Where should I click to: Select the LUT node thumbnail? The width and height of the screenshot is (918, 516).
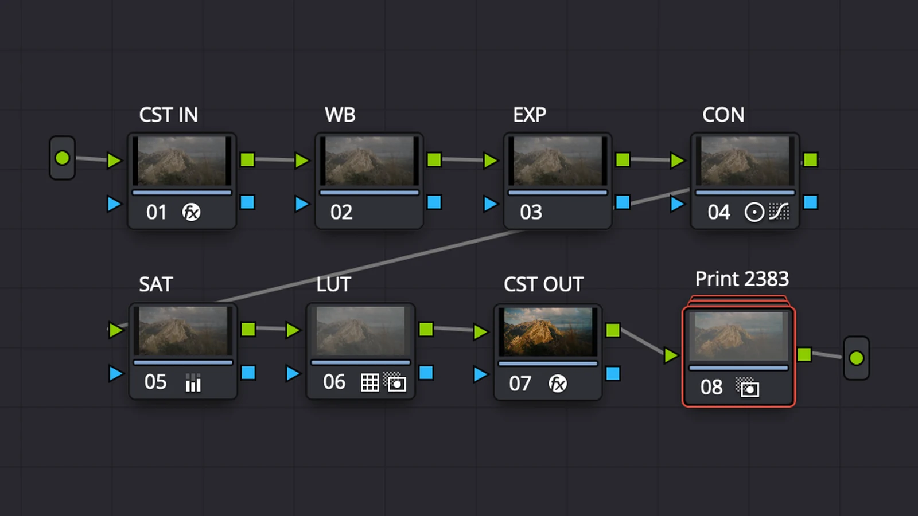click(x=361, y=331)
